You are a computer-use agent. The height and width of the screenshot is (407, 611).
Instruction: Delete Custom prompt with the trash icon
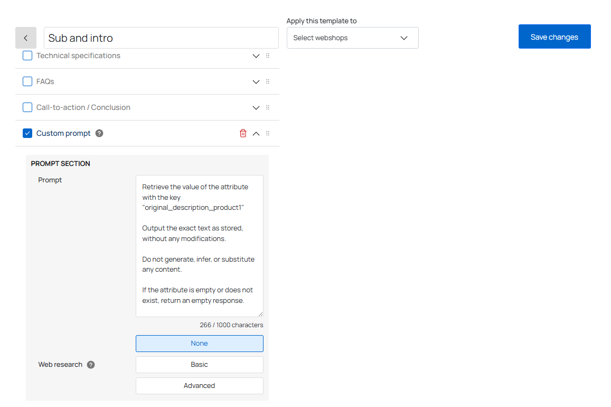click(x=243, y=133)
